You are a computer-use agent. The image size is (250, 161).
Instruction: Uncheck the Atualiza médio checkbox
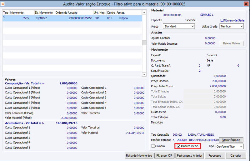click(x=178, y=146)
